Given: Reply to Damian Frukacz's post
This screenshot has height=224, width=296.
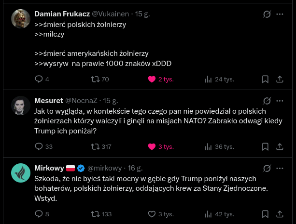Looking at the screenshot, I should tap(39, 79).
